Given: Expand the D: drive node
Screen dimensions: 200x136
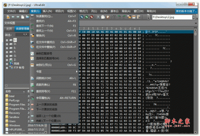Looking at the screenshot, I should (x=7, y=44).
